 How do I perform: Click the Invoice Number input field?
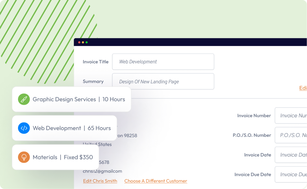[291, 115]
